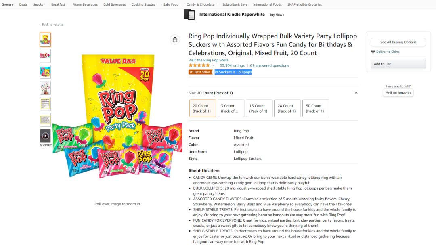436x249 pixels.
Task: Show the nutrition facts label thumbnail
Action: pyautogui.click(x=45, y=104)
